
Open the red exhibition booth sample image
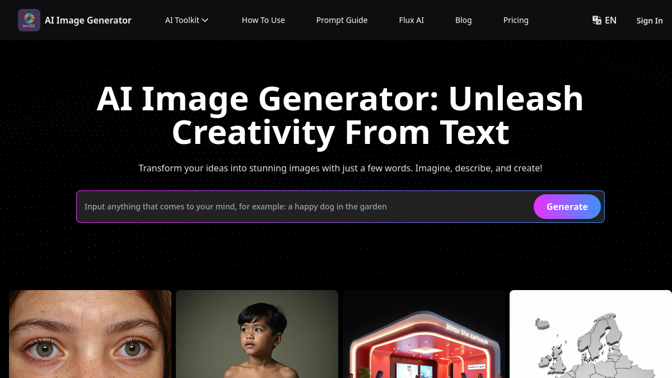[424, 334]
